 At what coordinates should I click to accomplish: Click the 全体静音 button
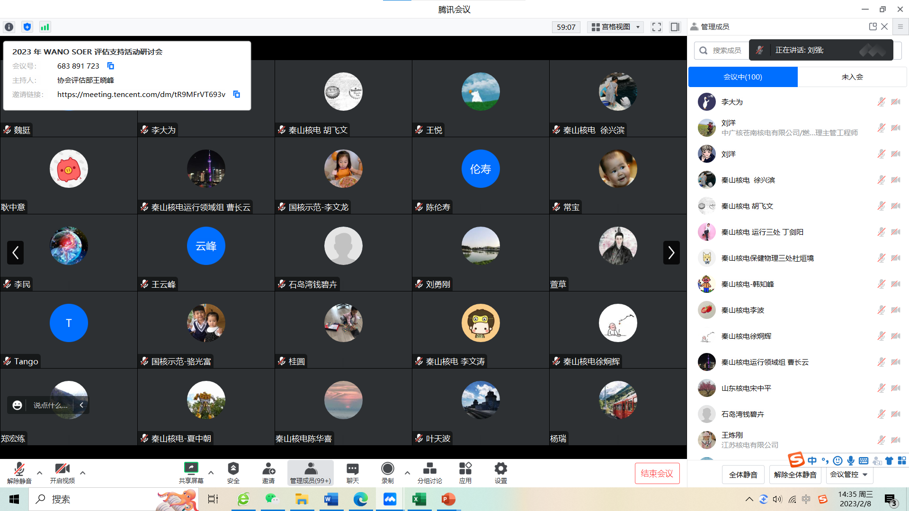pyautogui.click(x=743, y=475)
